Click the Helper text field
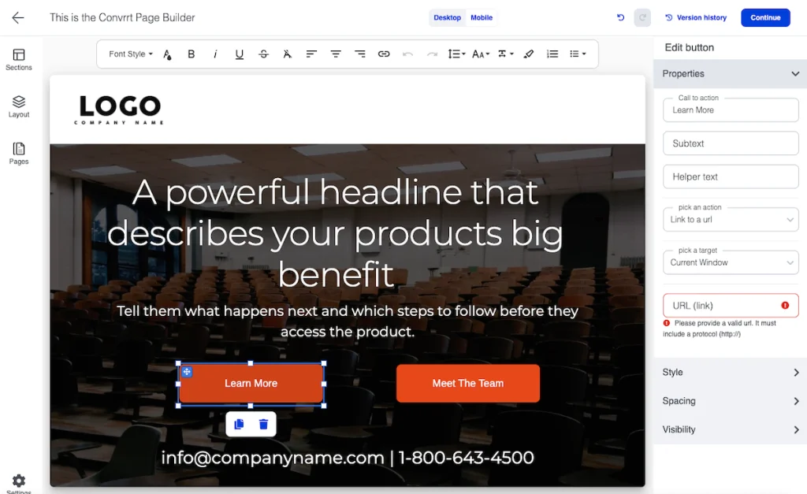The width and height of the screenshot is (807, 494). 731,176
